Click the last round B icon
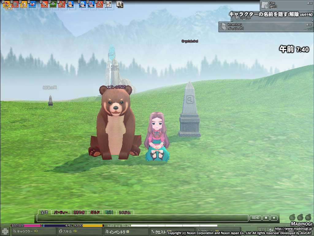Viewport: 314px width, 236px height. pos(308,217)
